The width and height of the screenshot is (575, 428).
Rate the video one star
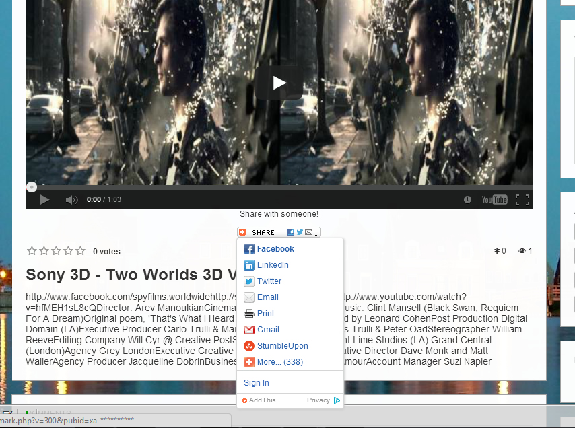pos(32,251)
